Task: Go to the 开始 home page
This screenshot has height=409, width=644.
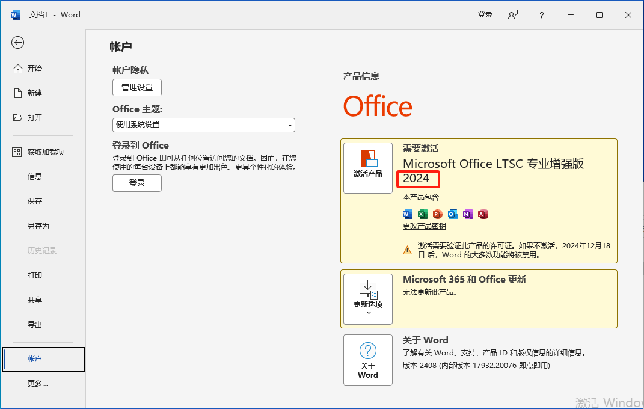Action: point(43,69)
